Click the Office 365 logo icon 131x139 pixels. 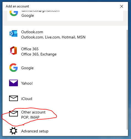tap(13, 51)
